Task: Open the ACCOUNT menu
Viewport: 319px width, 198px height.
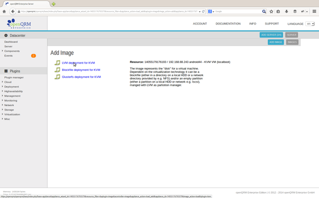Action: point(200,24)
